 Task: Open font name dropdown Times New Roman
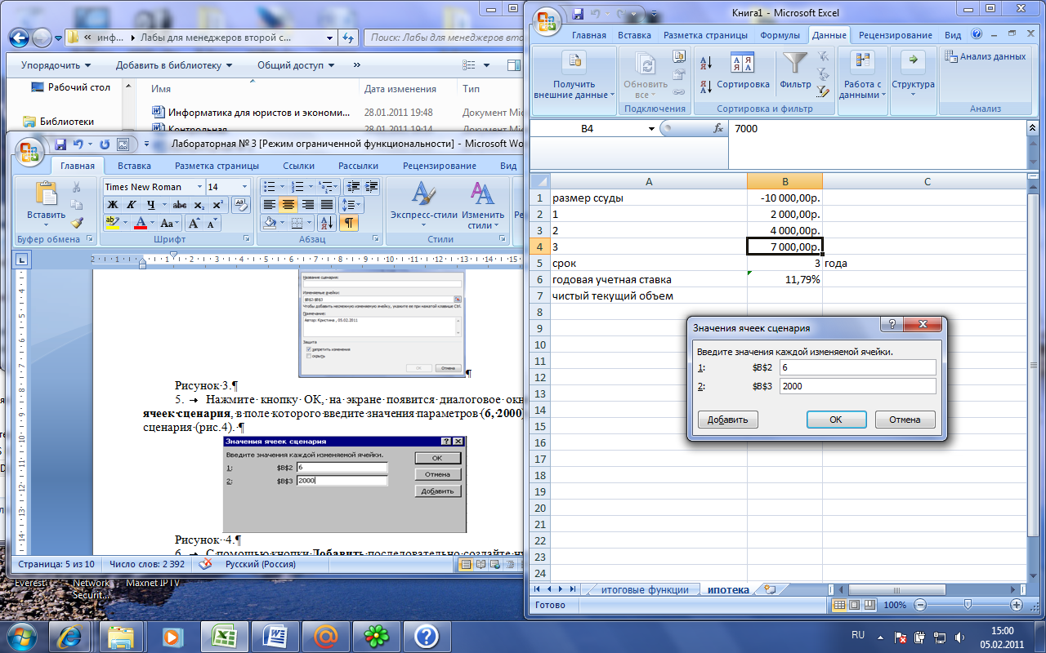198,187
